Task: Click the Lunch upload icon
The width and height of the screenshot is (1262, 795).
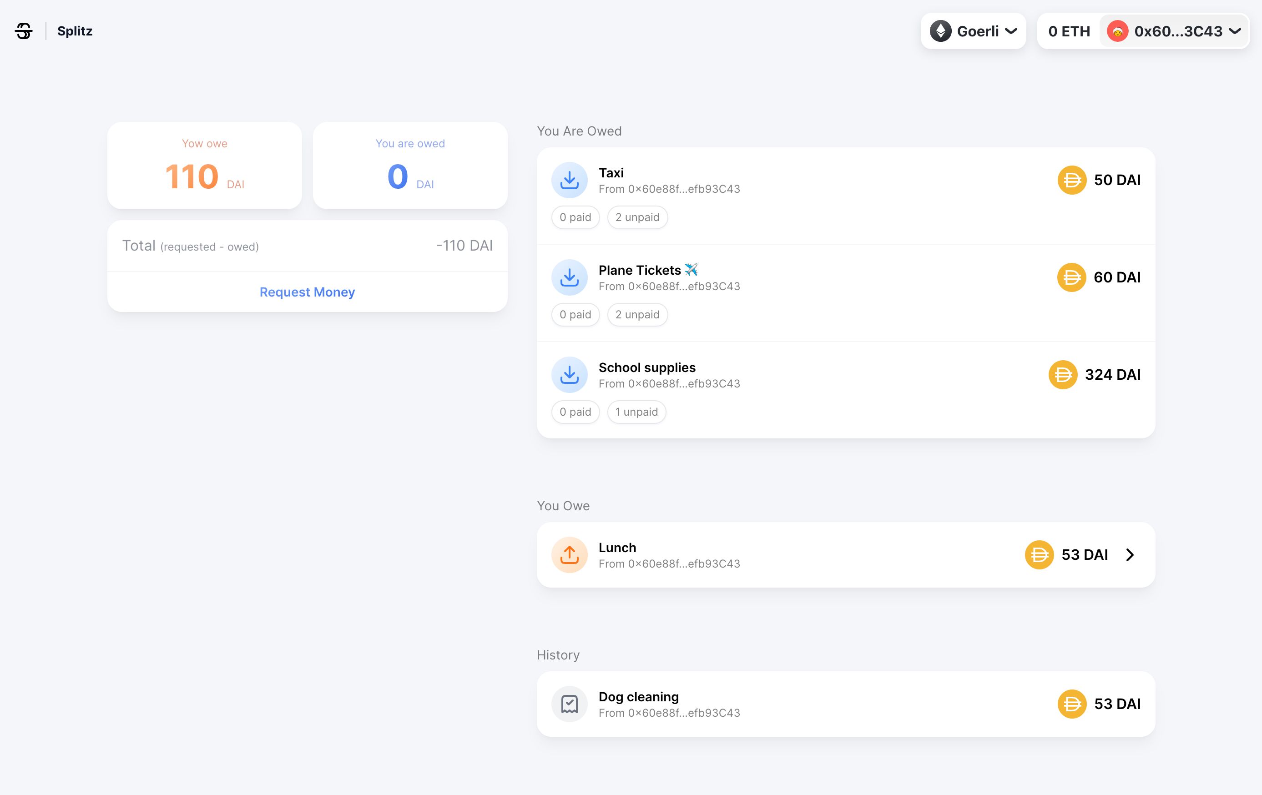Action: click(x=570, y=555)
